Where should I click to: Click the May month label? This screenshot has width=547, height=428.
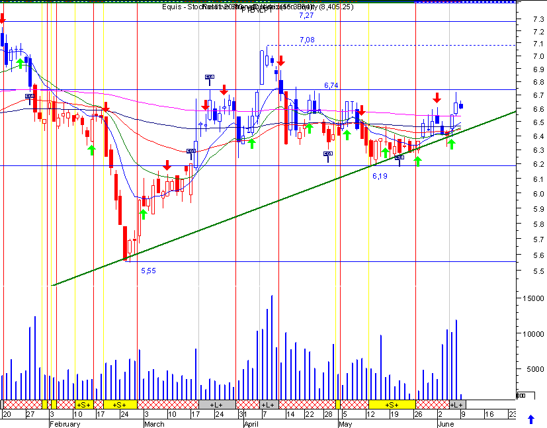pos(345,424)
